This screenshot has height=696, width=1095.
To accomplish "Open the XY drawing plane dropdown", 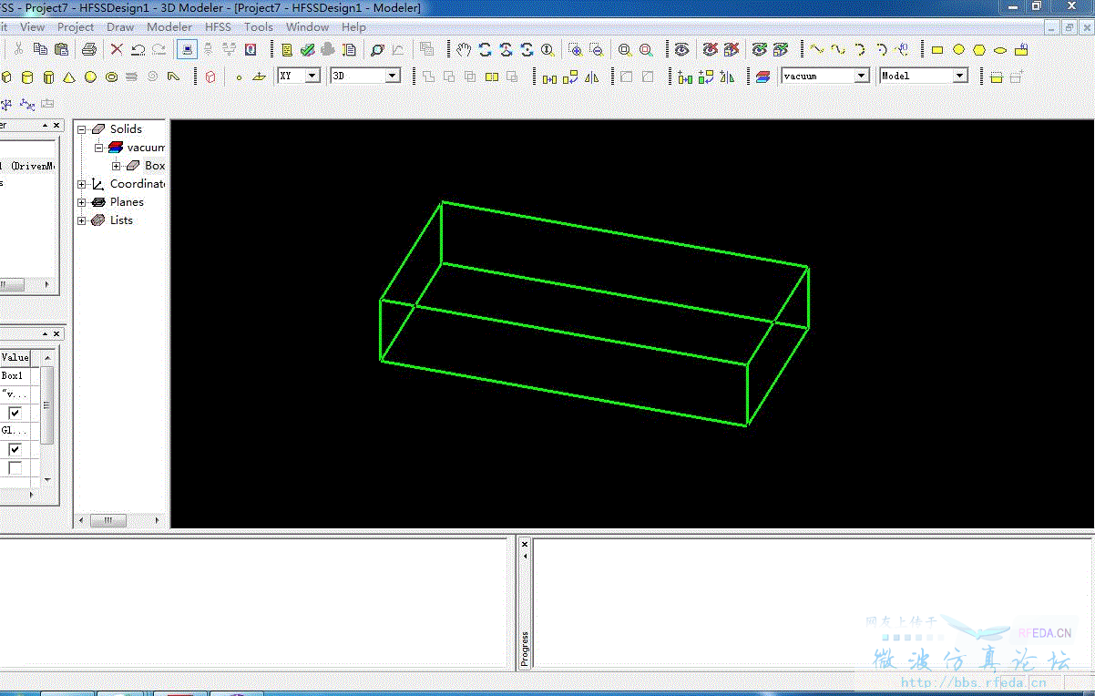I will (x=312, y=76).
